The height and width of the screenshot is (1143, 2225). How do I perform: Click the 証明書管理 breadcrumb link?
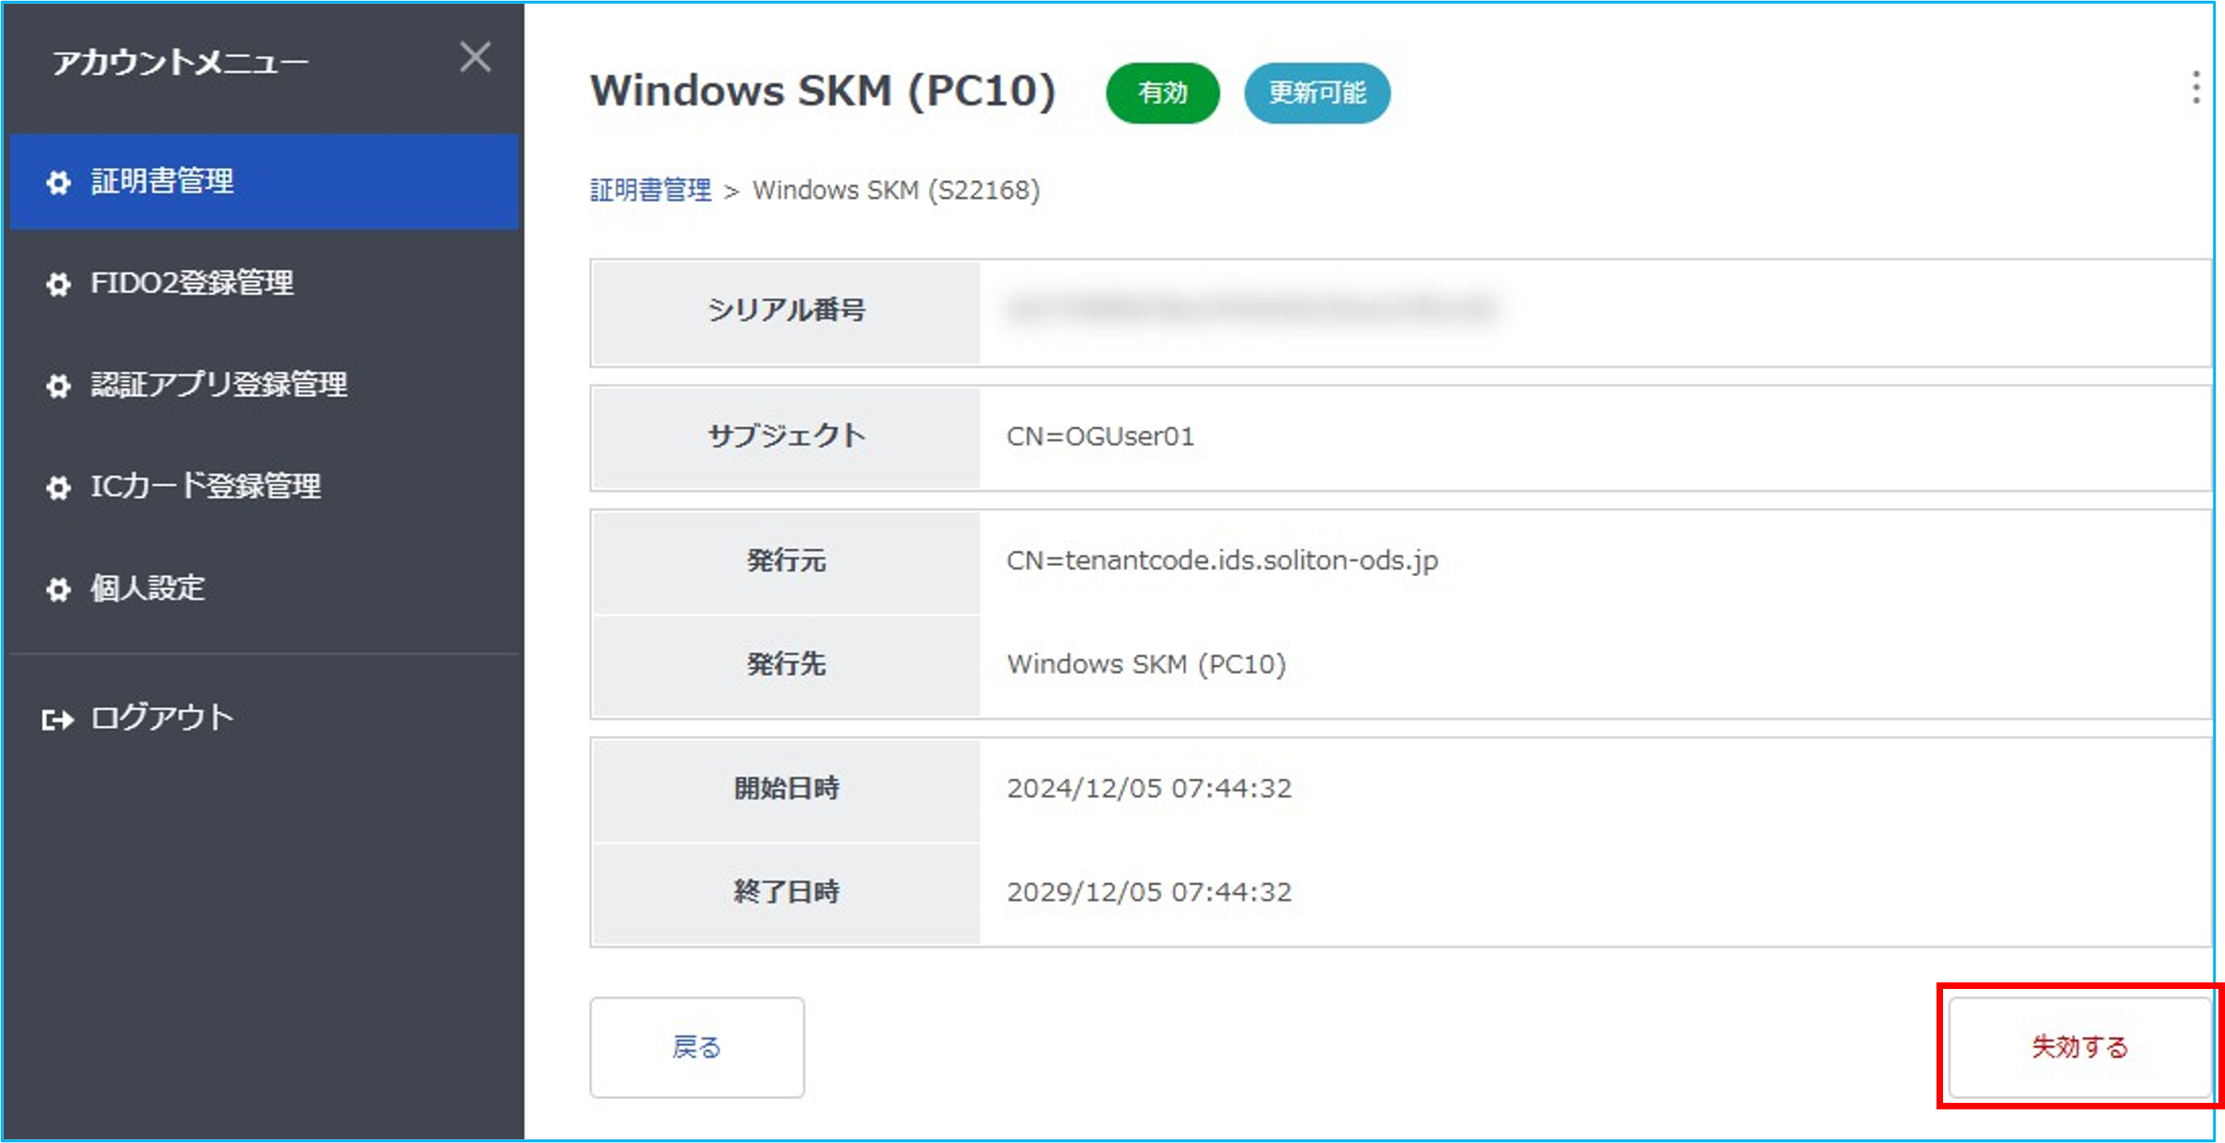(651, 190)
